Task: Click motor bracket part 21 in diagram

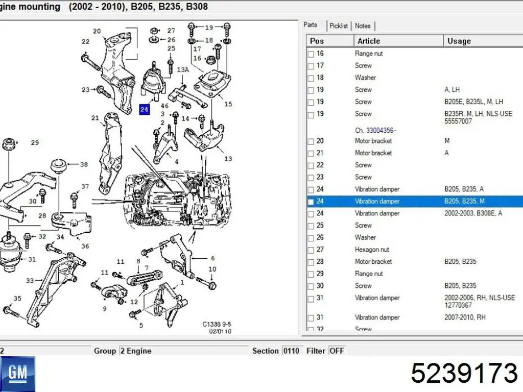Action: pyautogui.click(x=110, y=153)
